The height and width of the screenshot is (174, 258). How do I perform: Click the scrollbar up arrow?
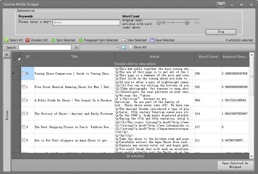pyautogui.click(x=252, y=55)
